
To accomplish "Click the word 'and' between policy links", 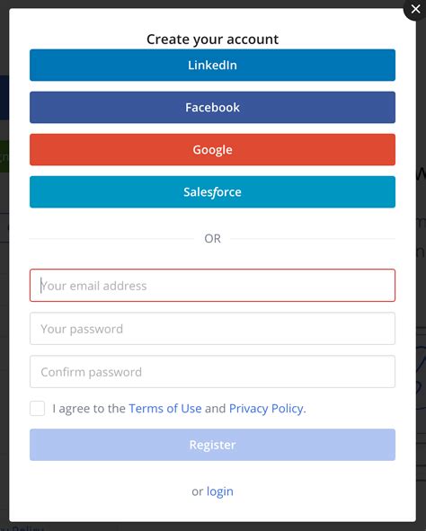I will pyautogui.click(x=216, y=409).
